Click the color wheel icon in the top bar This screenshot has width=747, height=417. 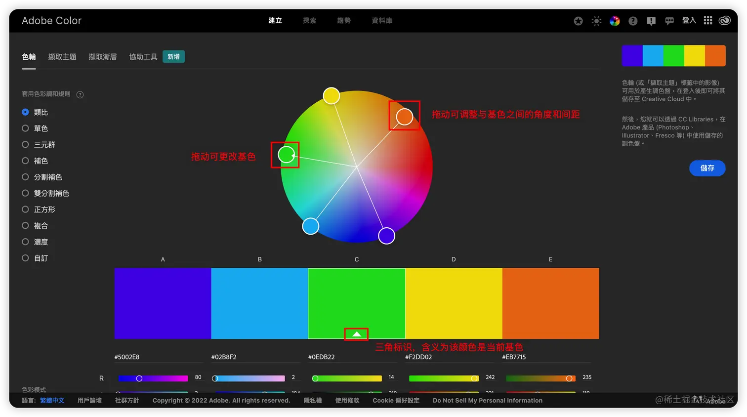[614, 21]
